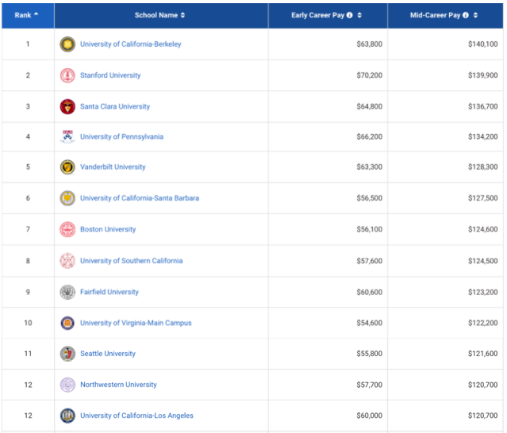Select the $64,800 early pay cell
The image size is (507, 433).
tap(328, 106)
